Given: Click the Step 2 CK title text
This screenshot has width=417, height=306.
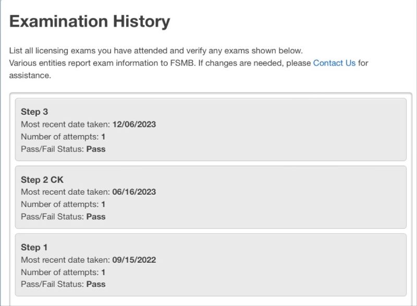Looking at the screenshot, I should pyautogui.click(x=42, y=180).
